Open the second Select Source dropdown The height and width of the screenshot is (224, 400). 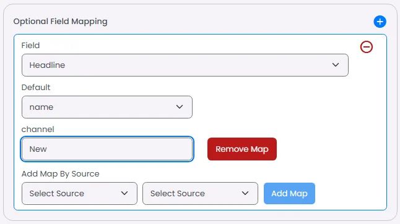(200, 194)
